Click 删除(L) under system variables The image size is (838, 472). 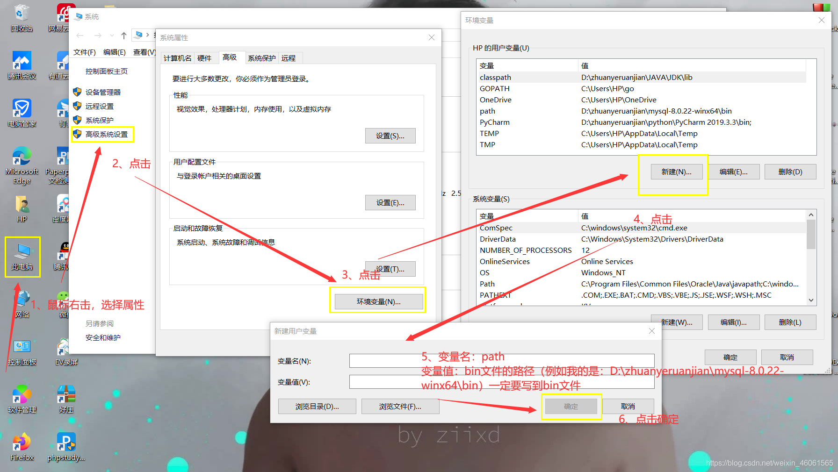tap(790, 322)
